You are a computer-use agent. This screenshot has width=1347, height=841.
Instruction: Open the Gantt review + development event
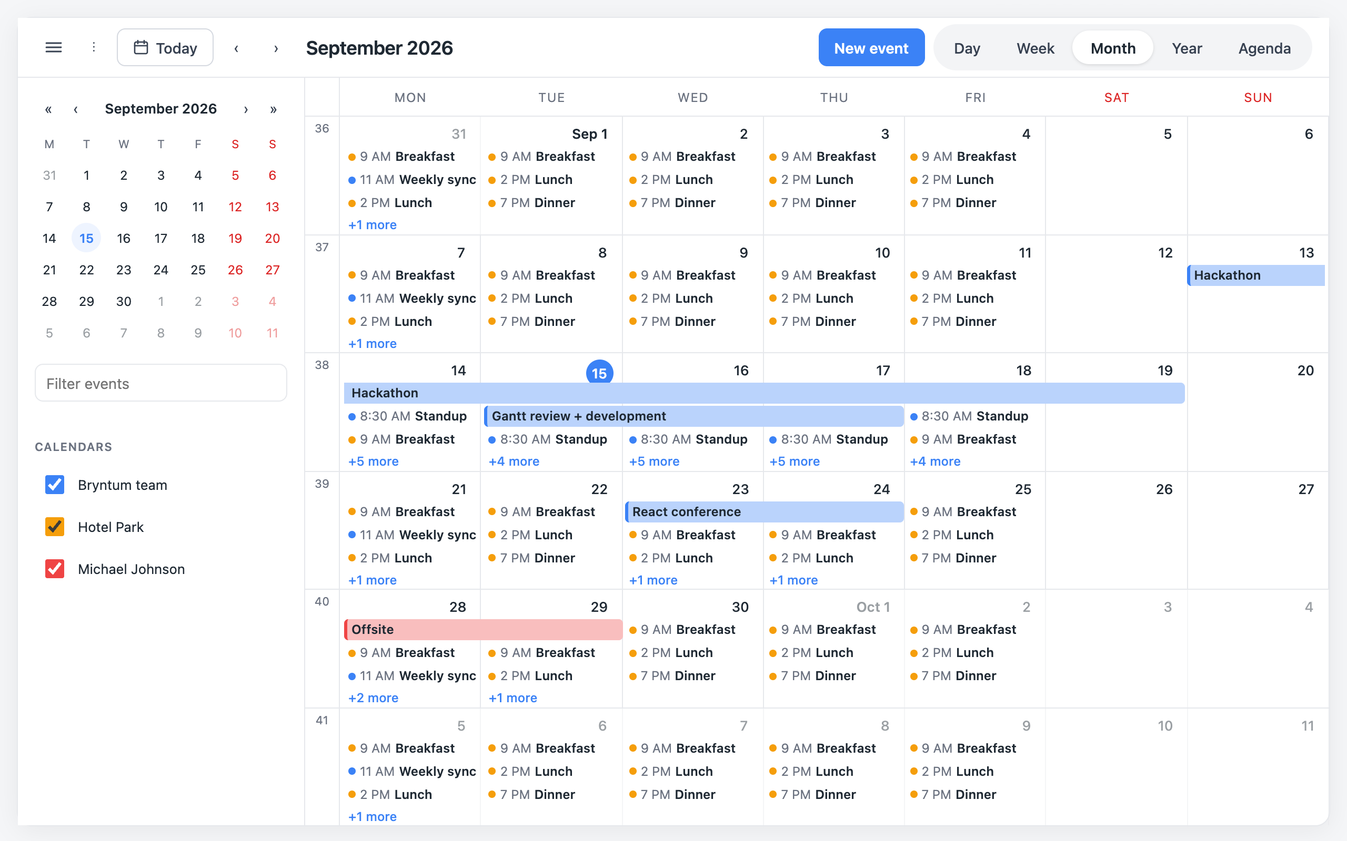[693, 416]
